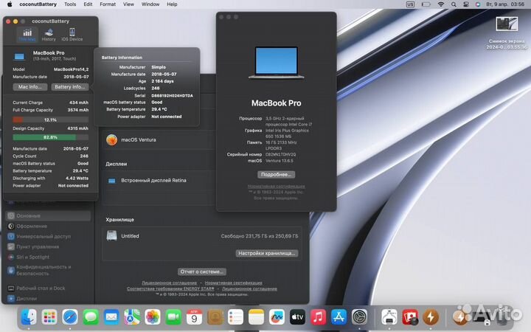Open Maps from the Dock
Viewport: 531px width, 332px height.
tap(132, 317)
